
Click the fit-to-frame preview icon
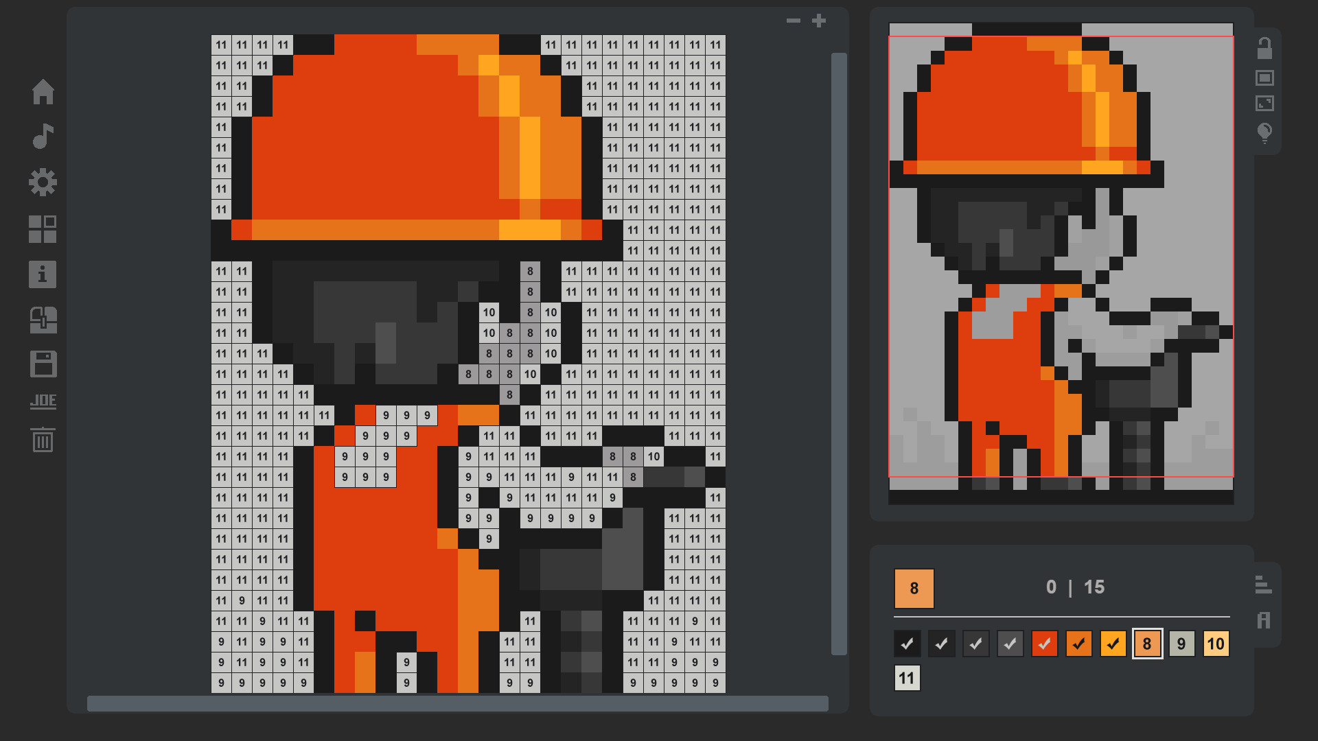click(1264, 78)
